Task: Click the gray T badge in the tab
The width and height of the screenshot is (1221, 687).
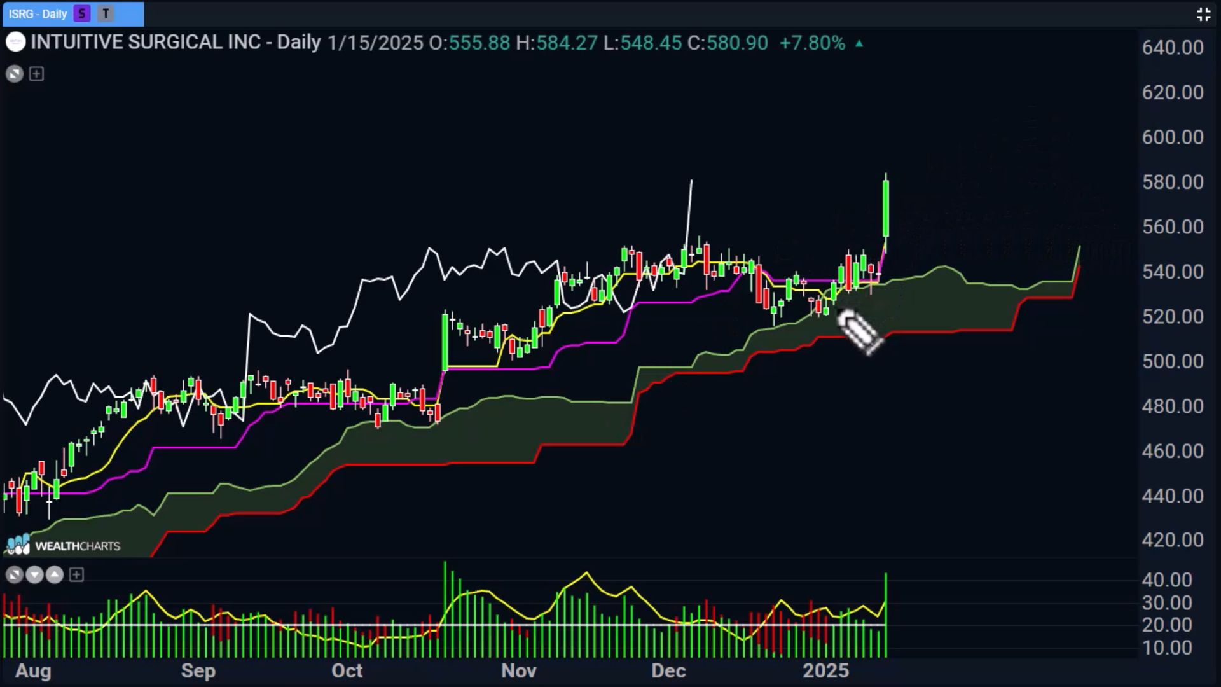Action: coord(106,13)
